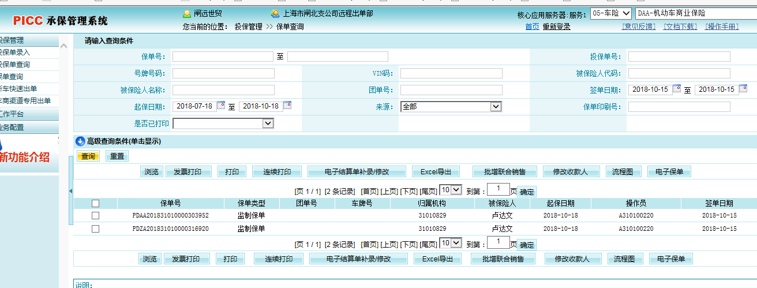Check the row for policy PDZA201831010000316920

coord(95,229)
